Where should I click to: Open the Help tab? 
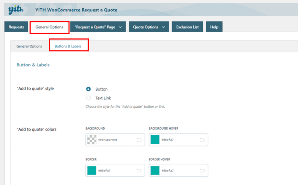click(214, 27)
